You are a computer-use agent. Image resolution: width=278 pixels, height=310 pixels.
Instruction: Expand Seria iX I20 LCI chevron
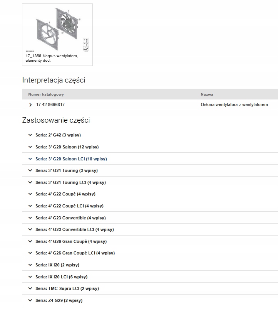(30, 277)
